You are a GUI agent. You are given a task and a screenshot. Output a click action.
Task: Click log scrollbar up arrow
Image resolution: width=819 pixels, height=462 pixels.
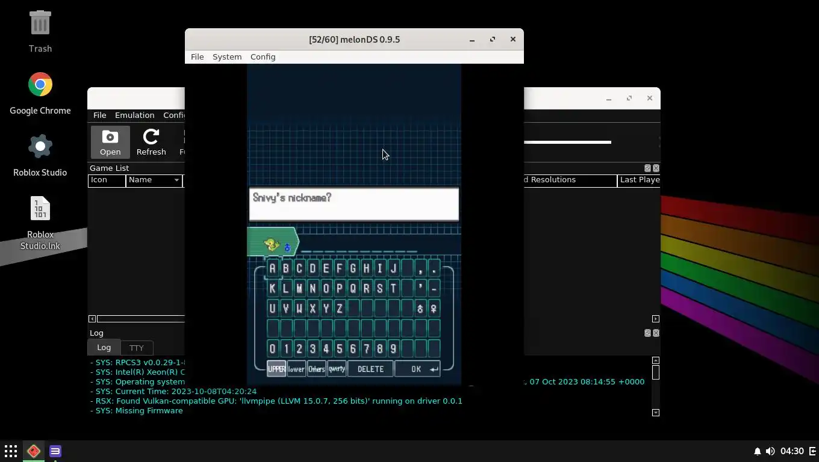656,360
